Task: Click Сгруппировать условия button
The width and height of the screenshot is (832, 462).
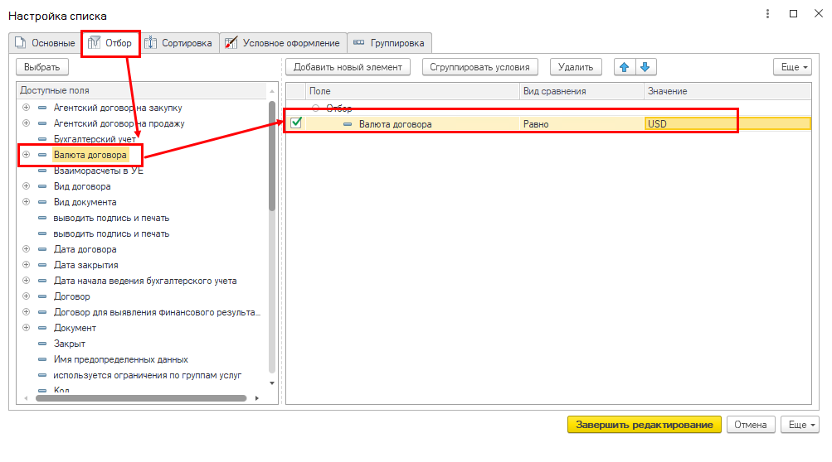Action: coord(479,67)
